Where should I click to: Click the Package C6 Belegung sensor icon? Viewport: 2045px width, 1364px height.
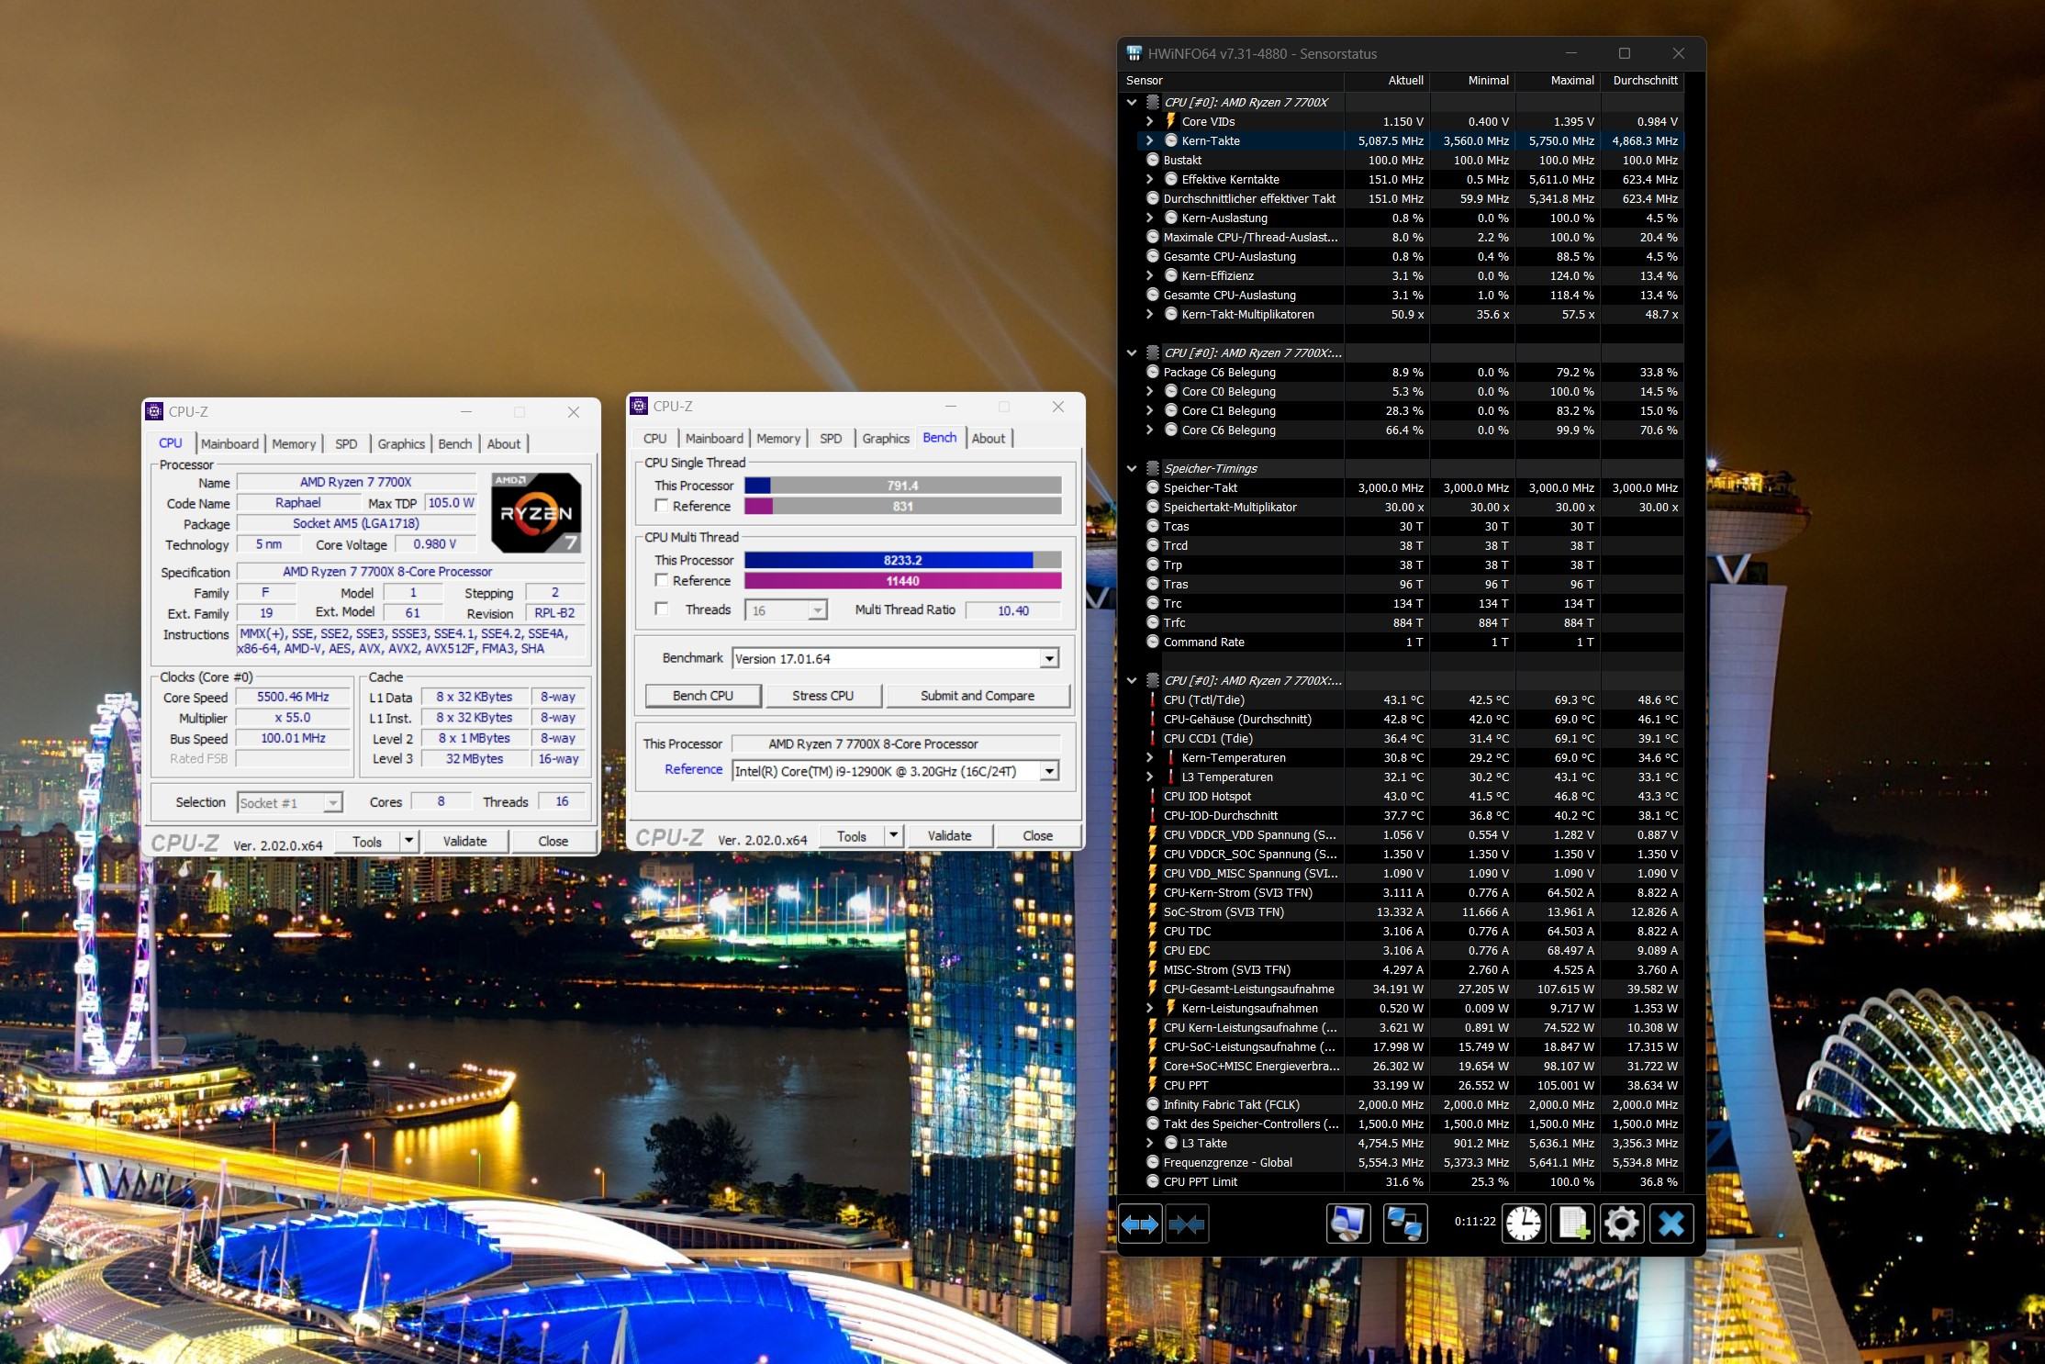click(x=1153, y=372)
